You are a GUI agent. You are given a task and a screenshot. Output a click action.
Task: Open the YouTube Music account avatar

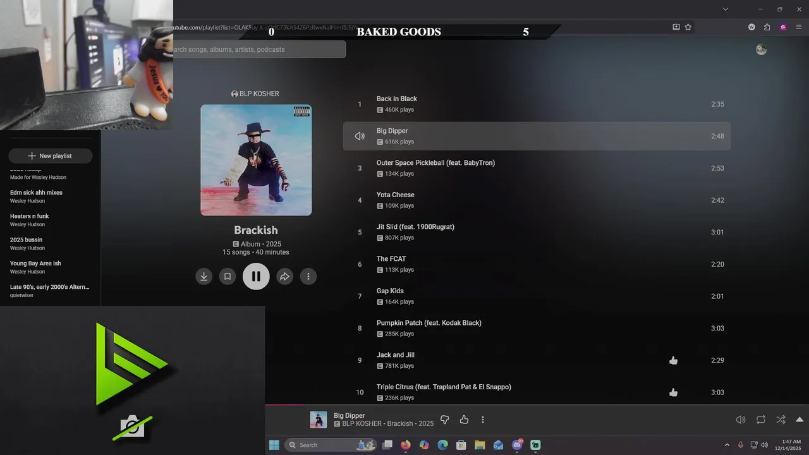click(761, 49)
